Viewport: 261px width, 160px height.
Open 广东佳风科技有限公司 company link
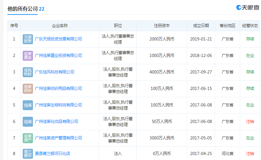(55, 72)
